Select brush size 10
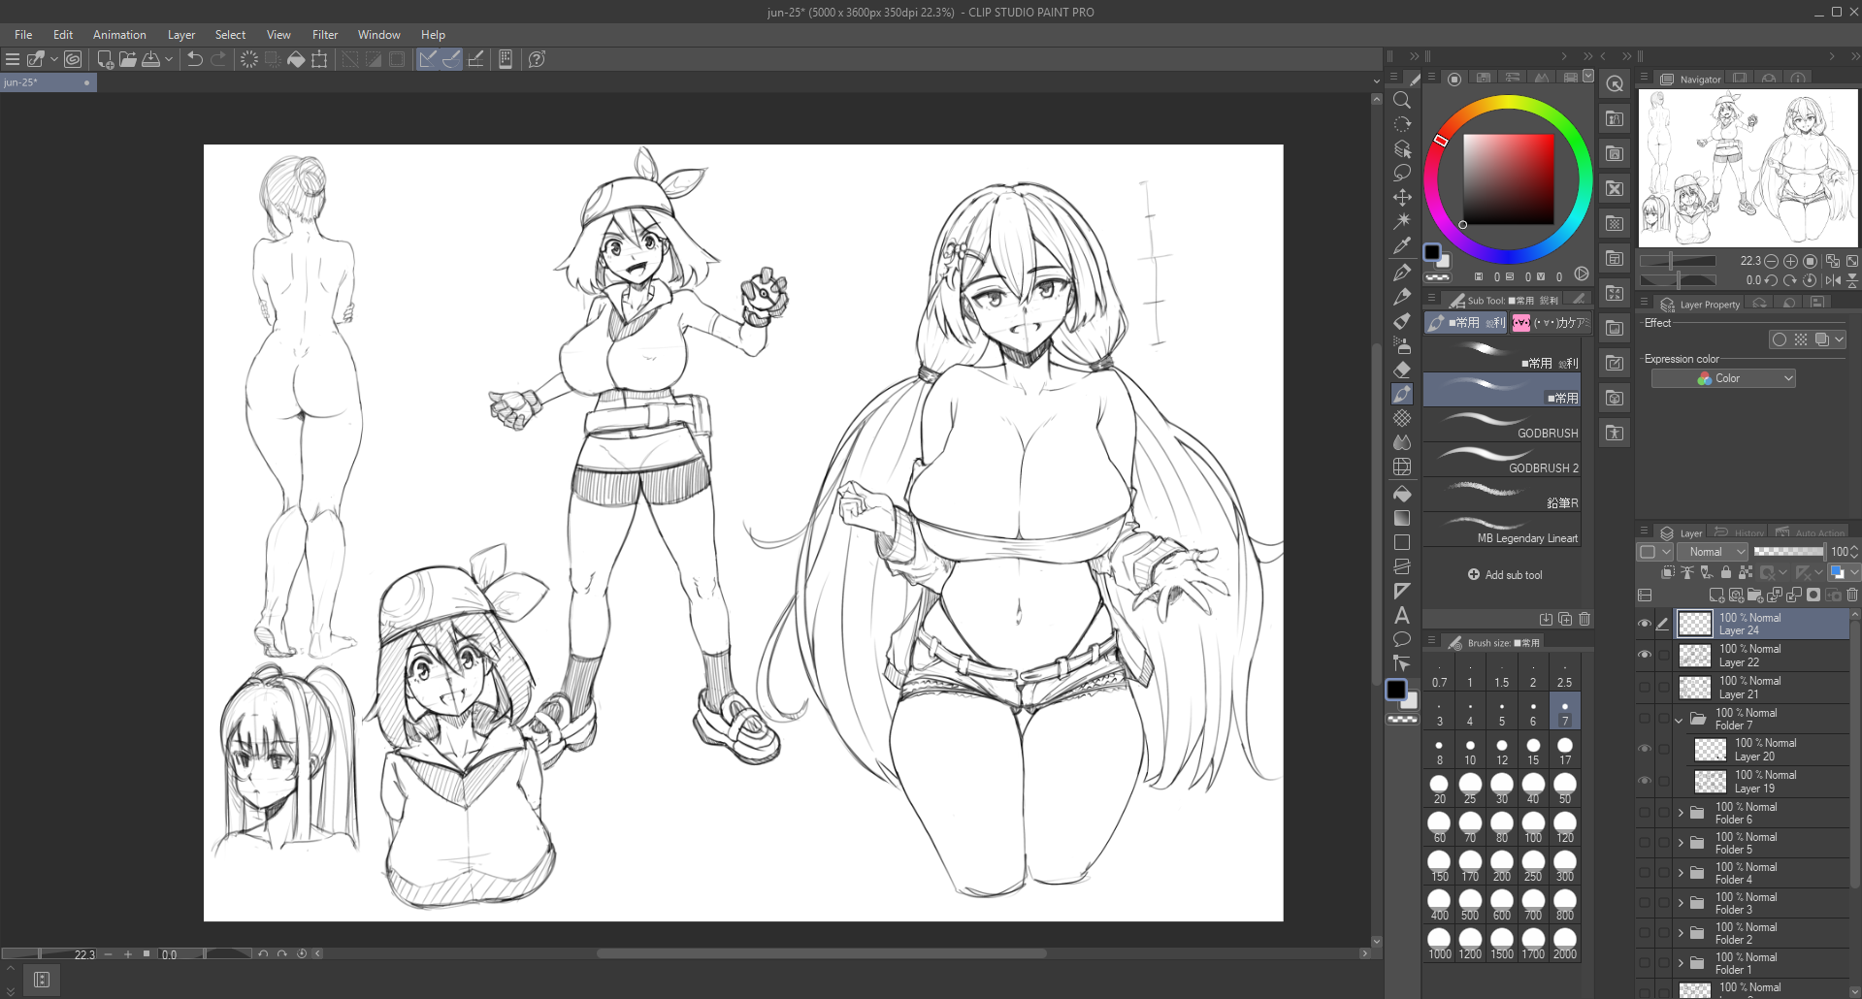 pyautogui.click(x=1470, y=752)
